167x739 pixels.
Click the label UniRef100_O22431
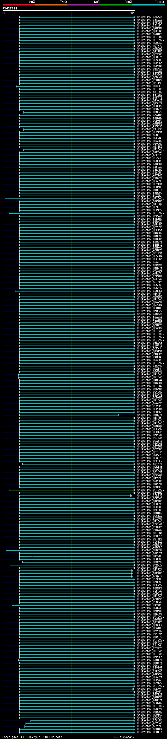click(150, 132)
